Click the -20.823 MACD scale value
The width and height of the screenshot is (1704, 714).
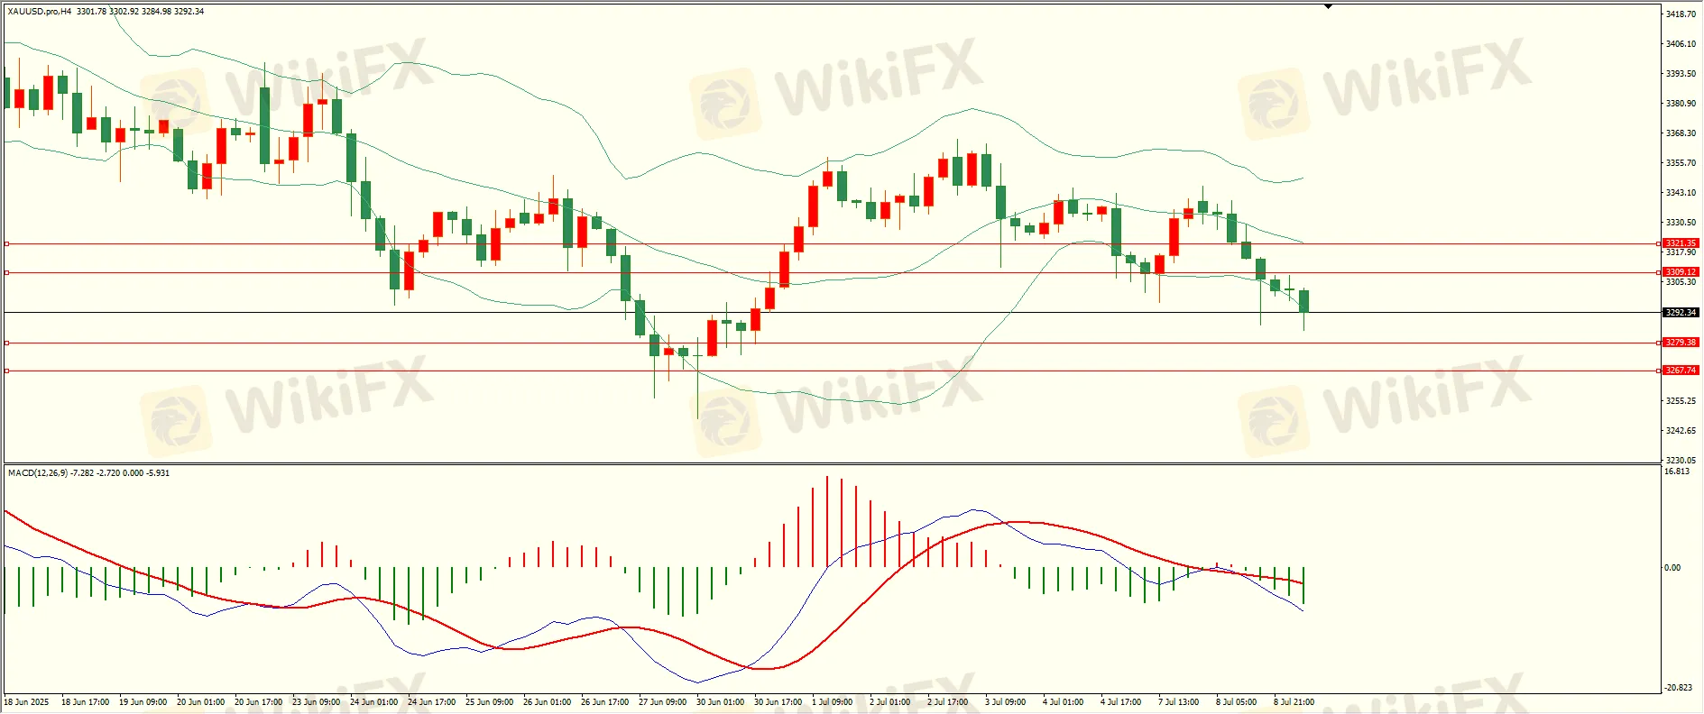click(x=1679, y=688)
